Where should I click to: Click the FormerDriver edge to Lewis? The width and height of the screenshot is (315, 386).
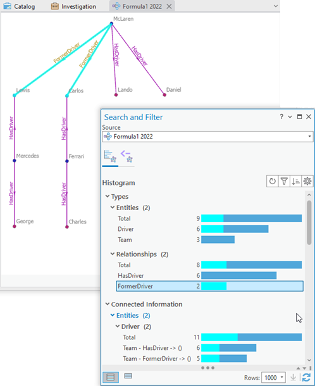point(63,59)
